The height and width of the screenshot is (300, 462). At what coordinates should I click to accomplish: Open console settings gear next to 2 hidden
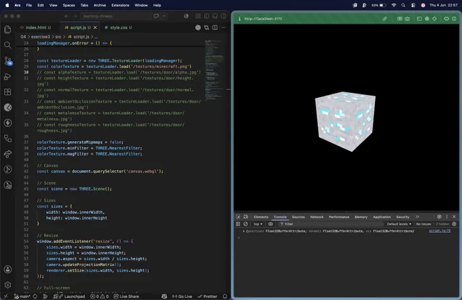click(454, 224)
